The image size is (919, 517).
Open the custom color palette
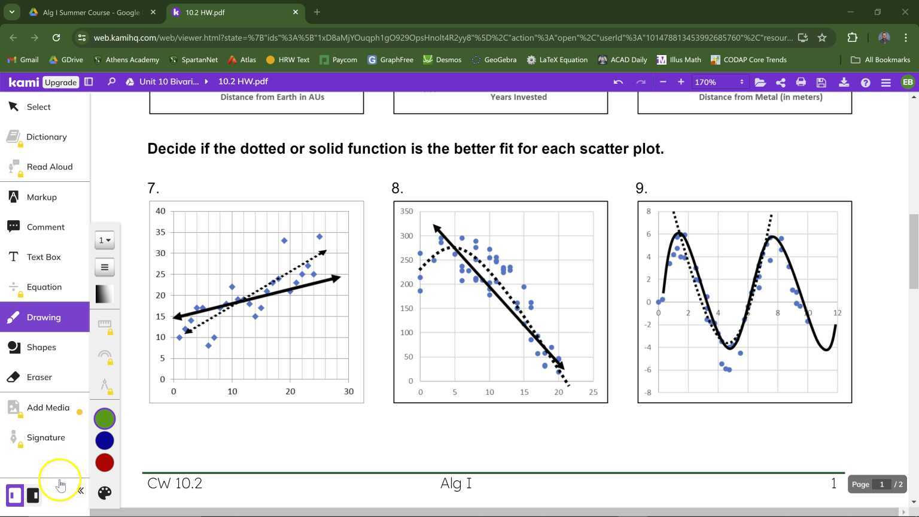(105, 492)
